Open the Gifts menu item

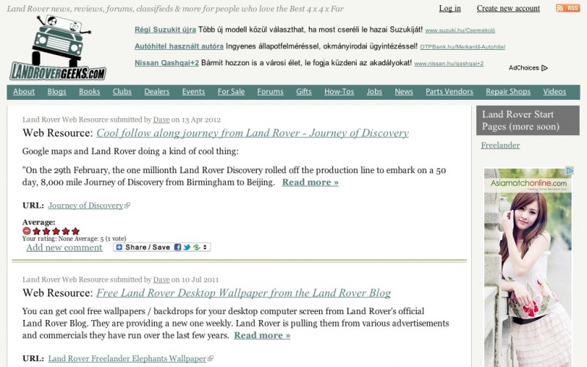(304, 91)
